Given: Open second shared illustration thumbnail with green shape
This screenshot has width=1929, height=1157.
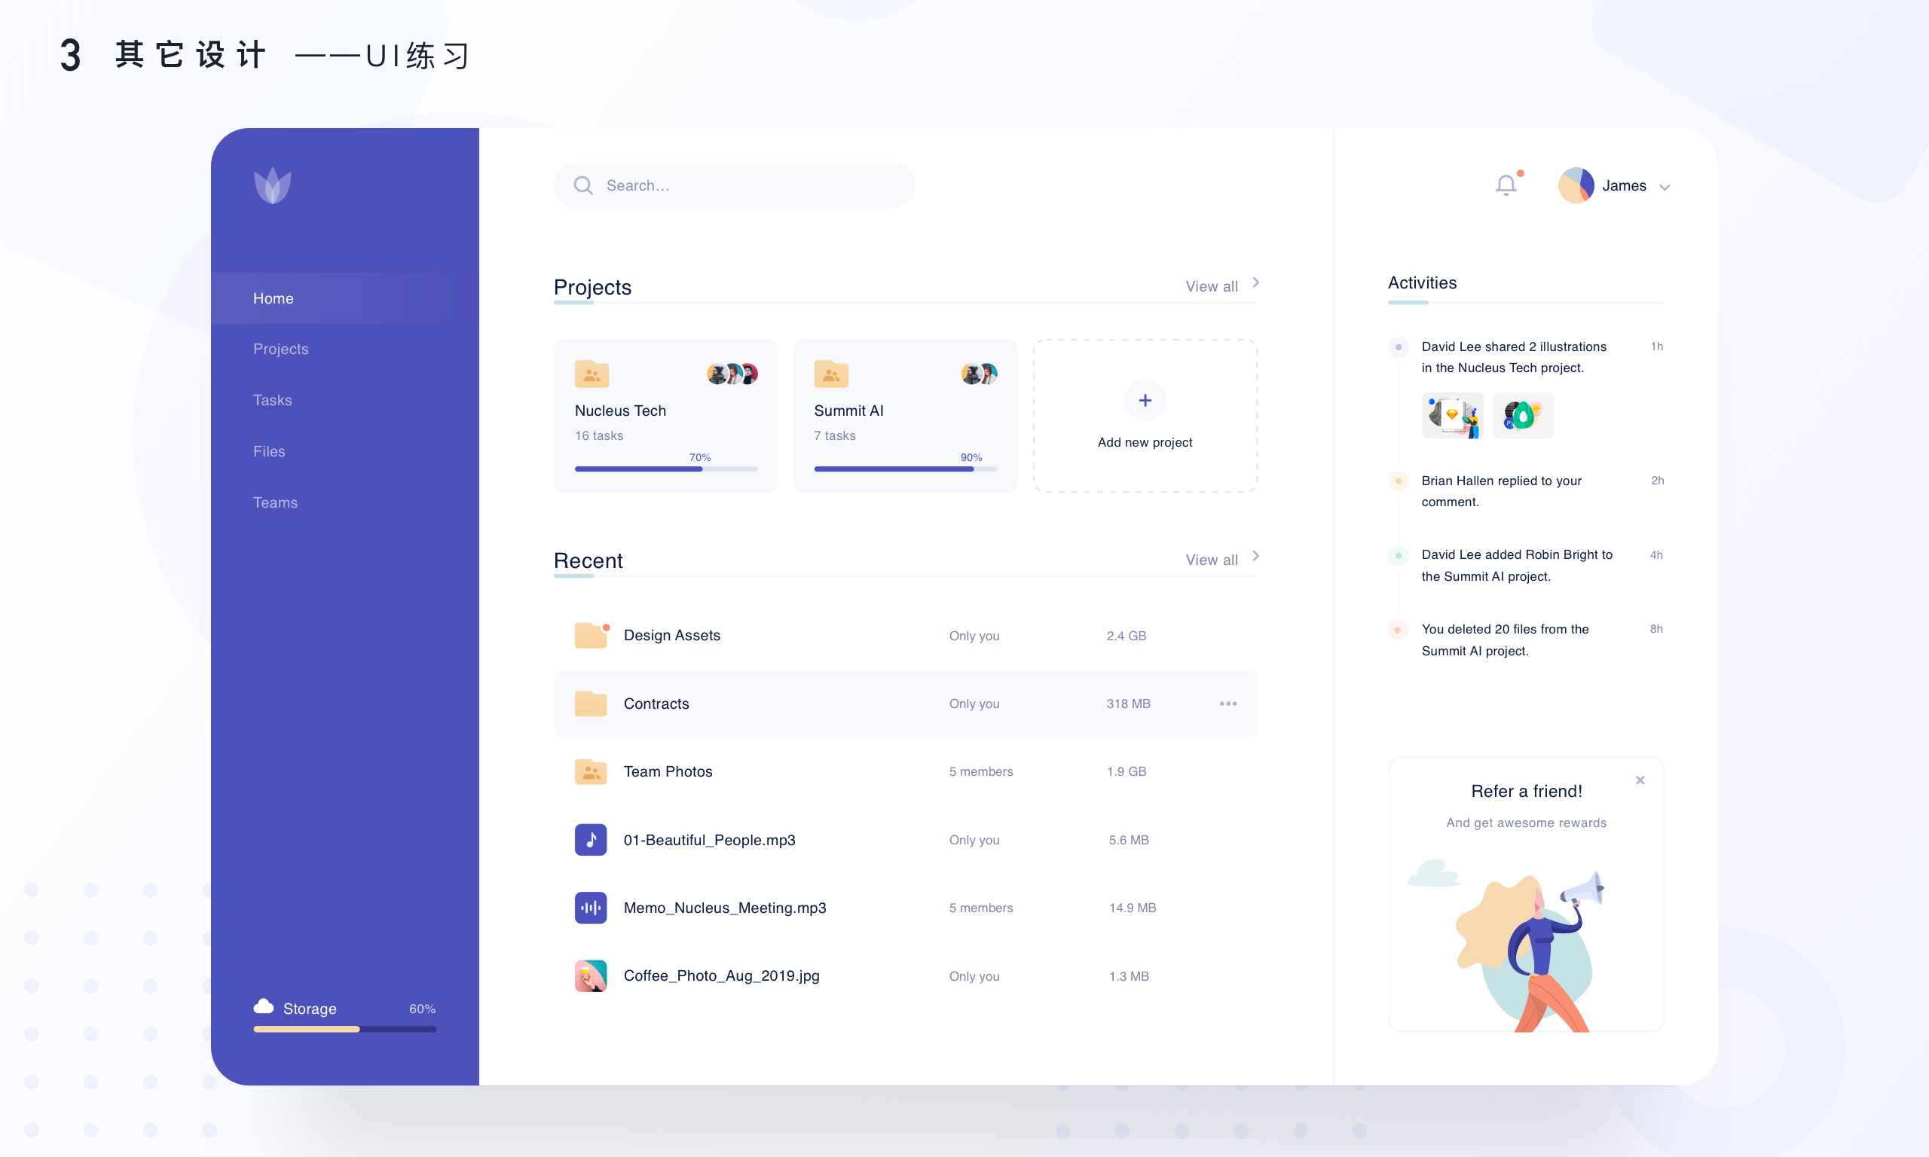Looking at the screenshot, I should pos(1522,416).
